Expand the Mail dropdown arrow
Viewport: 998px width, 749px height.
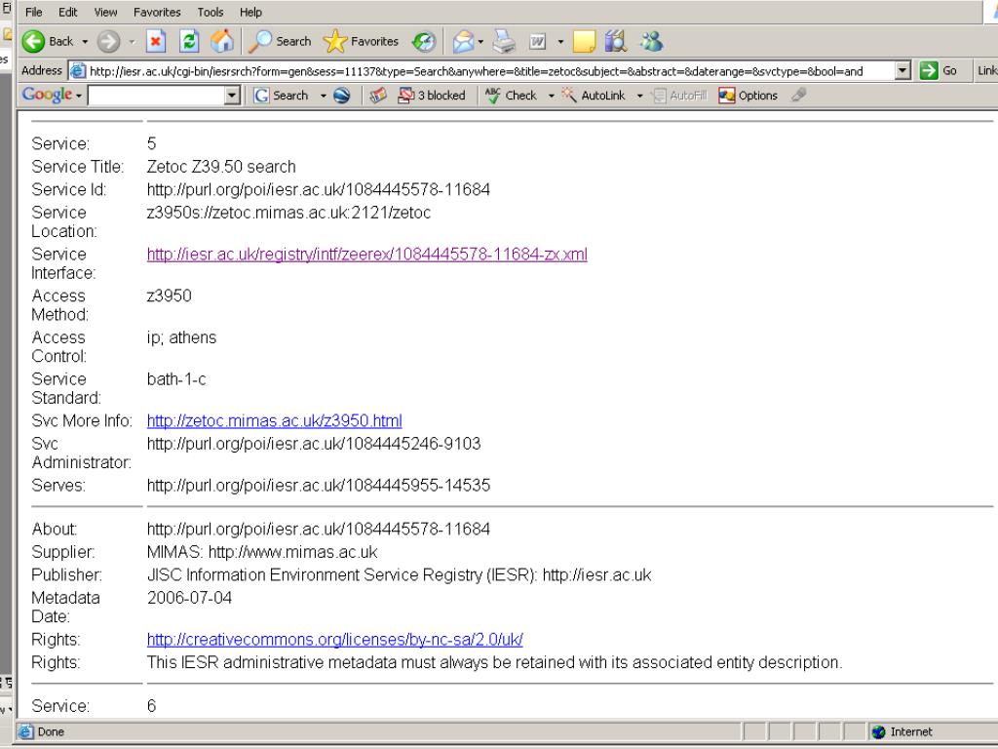point(480,41)
